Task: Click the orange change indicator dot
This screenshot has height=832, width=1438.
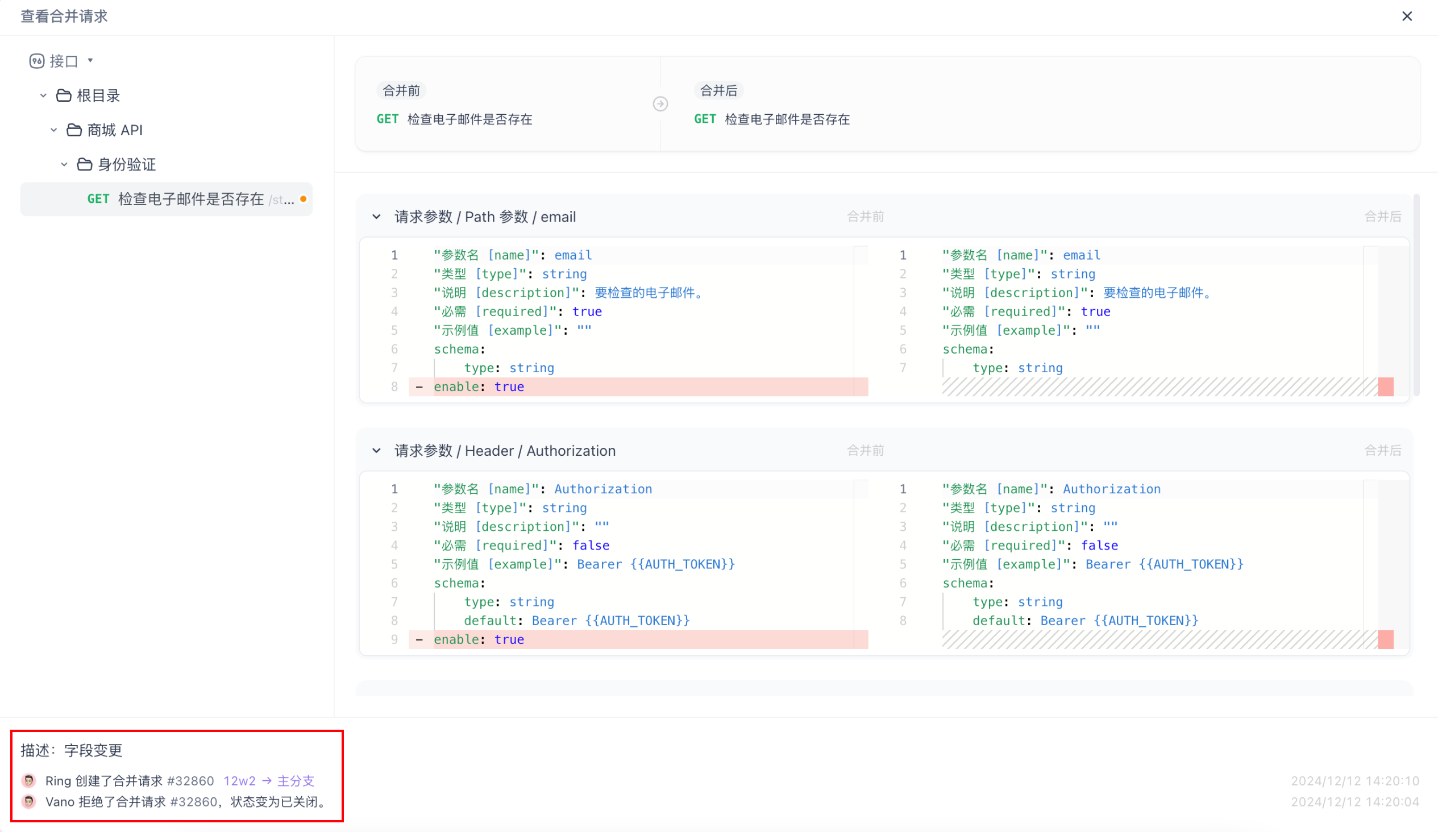Action: tap(304, 199)
